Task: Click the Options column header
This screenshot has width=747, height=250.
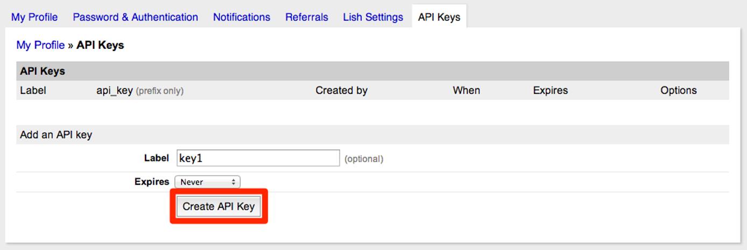Action: click(x=678, y=91)
